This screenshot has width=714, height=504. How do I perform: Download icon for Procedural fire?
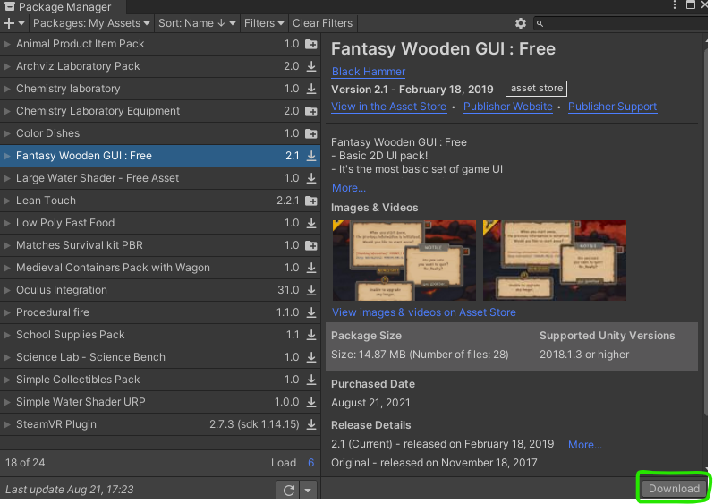[311, 312]
